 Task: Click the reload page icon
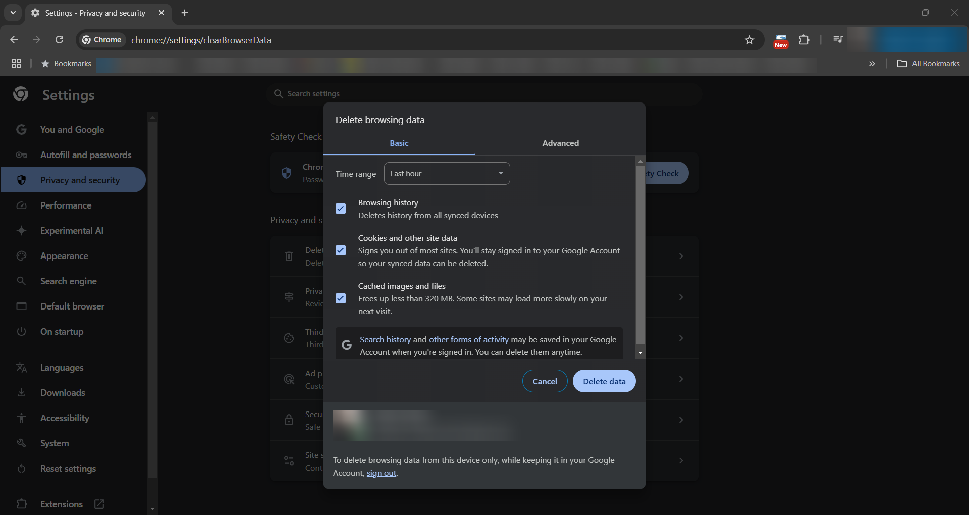[59, 40]
